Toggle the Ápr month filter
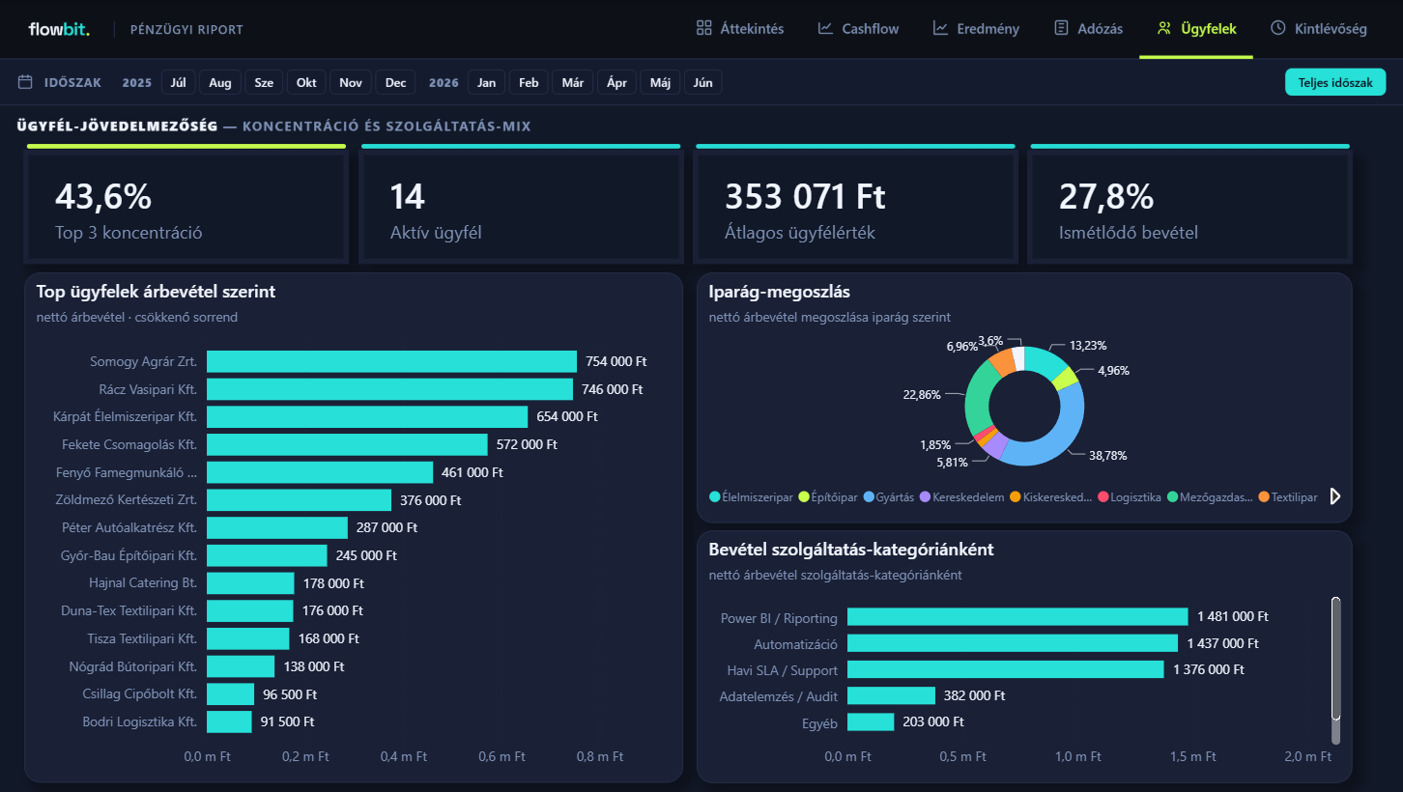 (616, 82)
